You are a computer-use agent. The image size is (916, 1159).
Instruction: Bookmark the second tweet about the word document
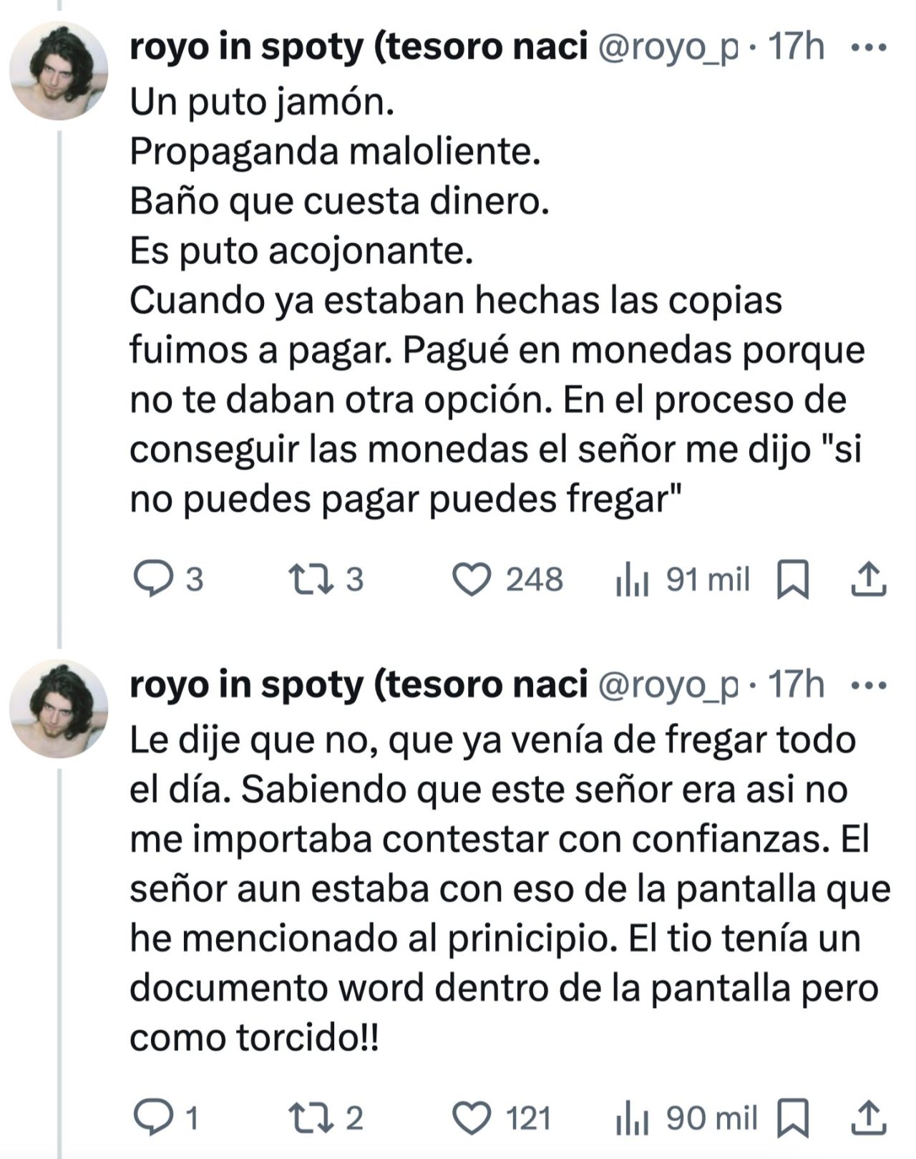(793, 1117)
